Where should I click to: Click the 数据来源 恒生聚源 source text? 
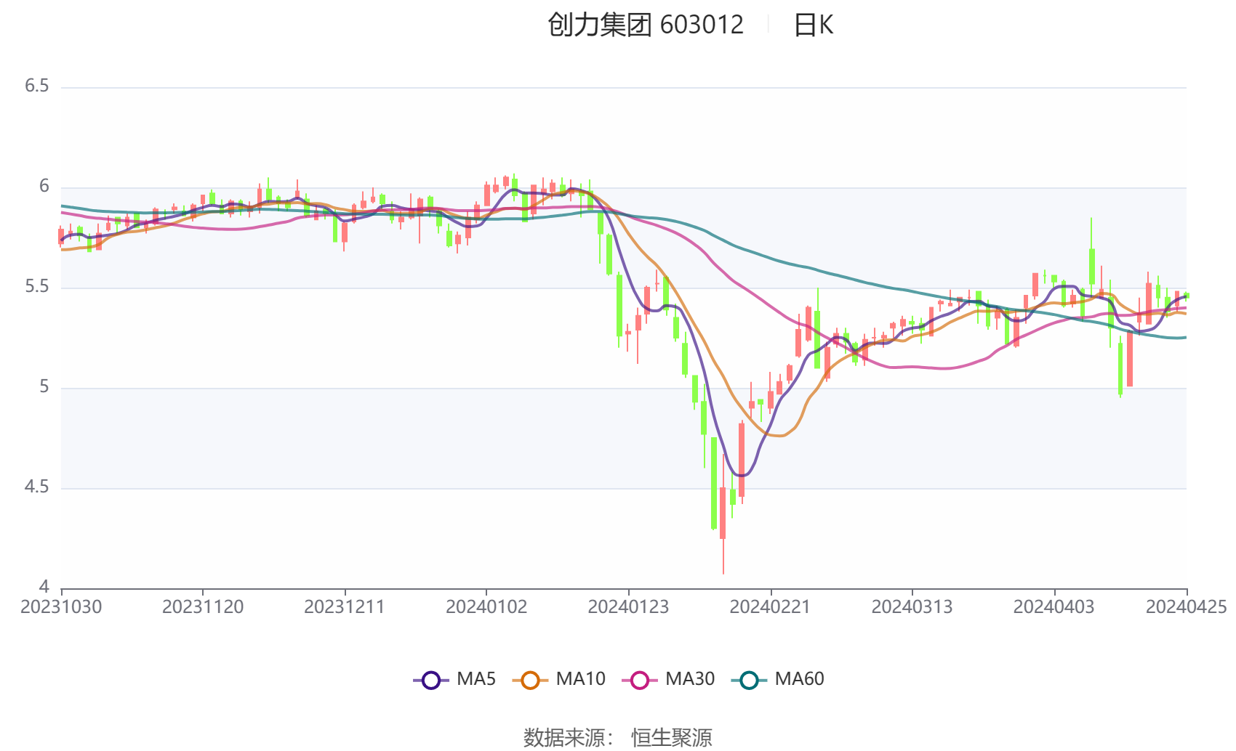pyautogui.click(x=617, y=737)
